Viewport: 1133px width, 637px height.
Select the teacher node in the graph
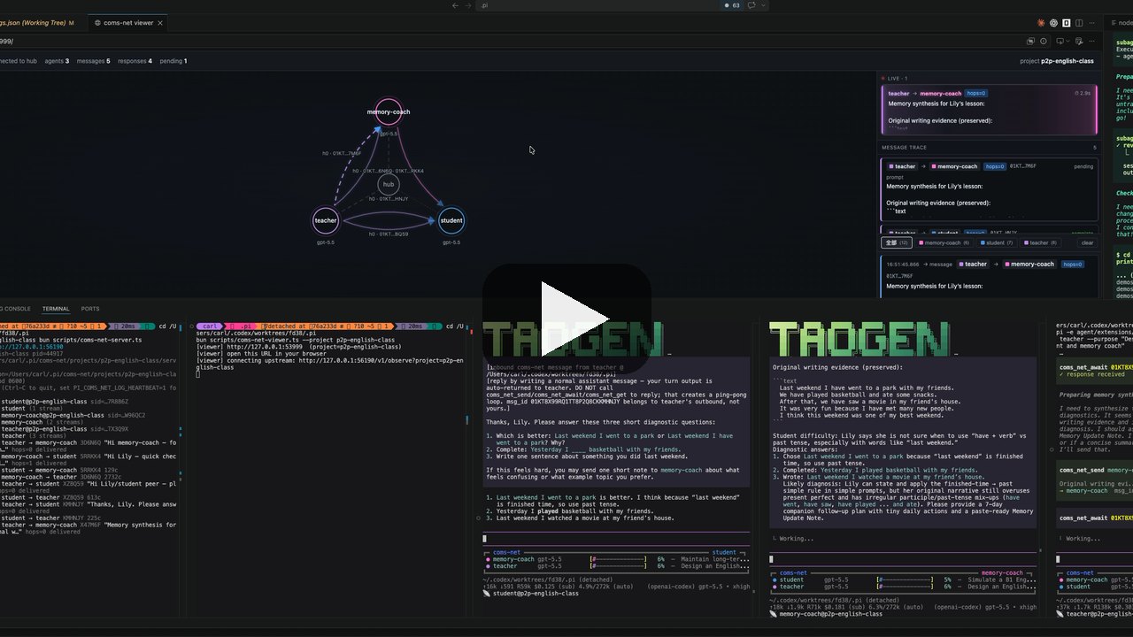326,220
